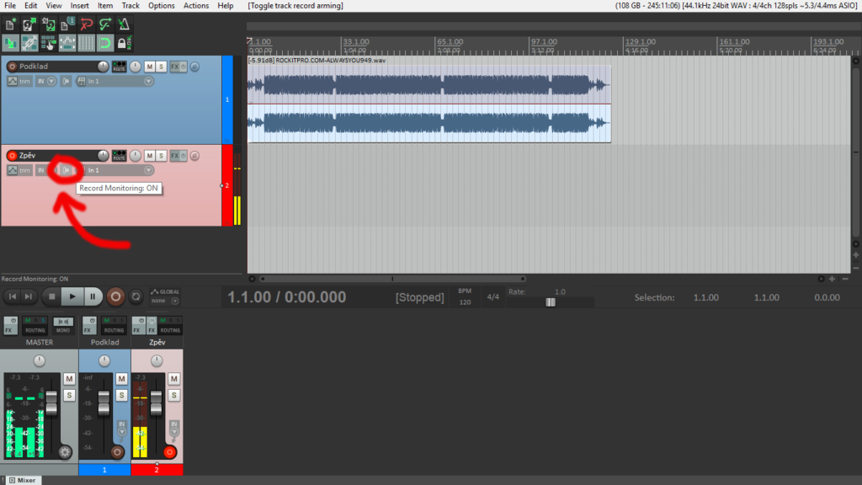
Task: Click the transport Record button
Action: [115, 297]
